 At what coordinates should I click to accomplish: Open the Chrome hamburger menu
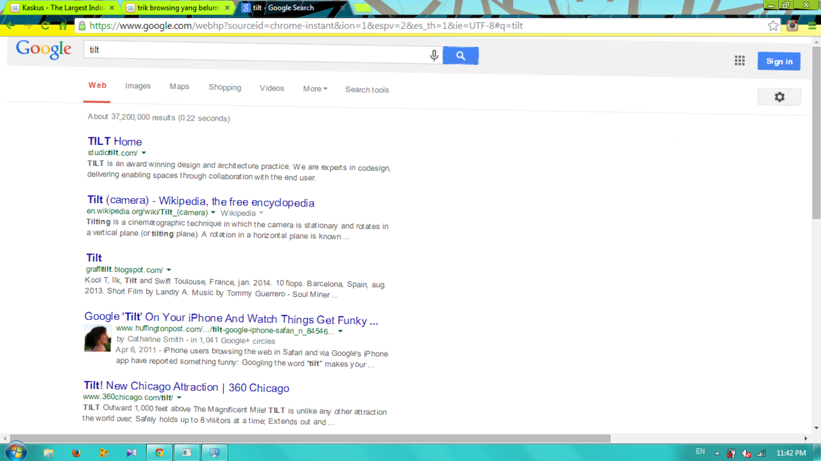point(811,26)
